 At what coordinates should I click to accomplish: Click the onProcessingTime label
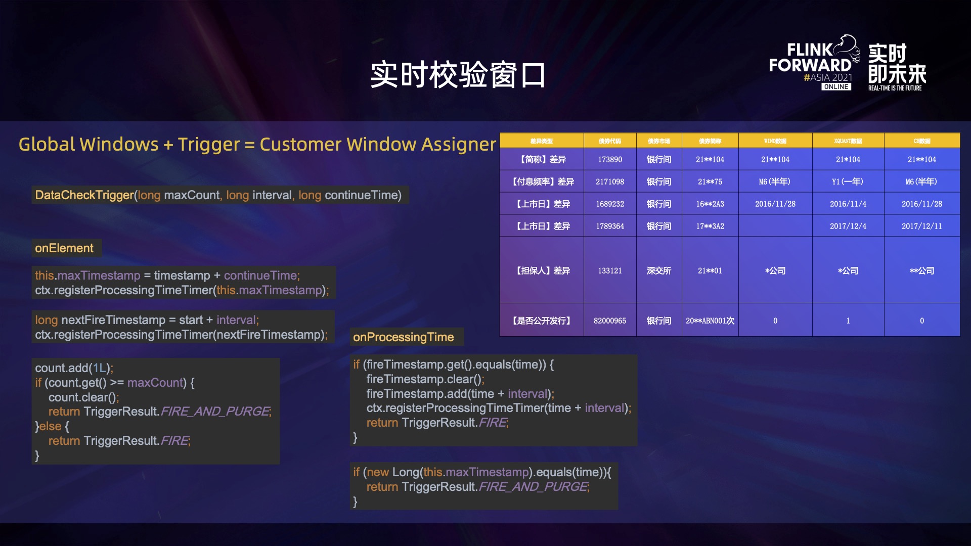pyautogui.click(x=404, y=337)
